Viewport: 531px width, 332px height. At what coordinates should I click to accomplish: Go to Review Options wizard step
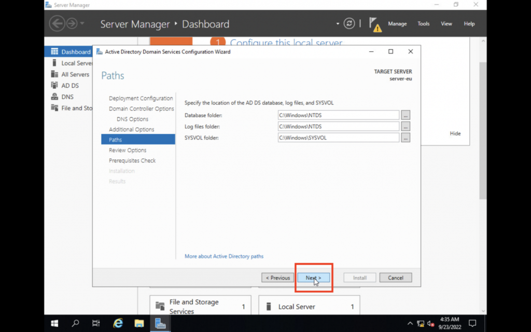coord(128,150)
